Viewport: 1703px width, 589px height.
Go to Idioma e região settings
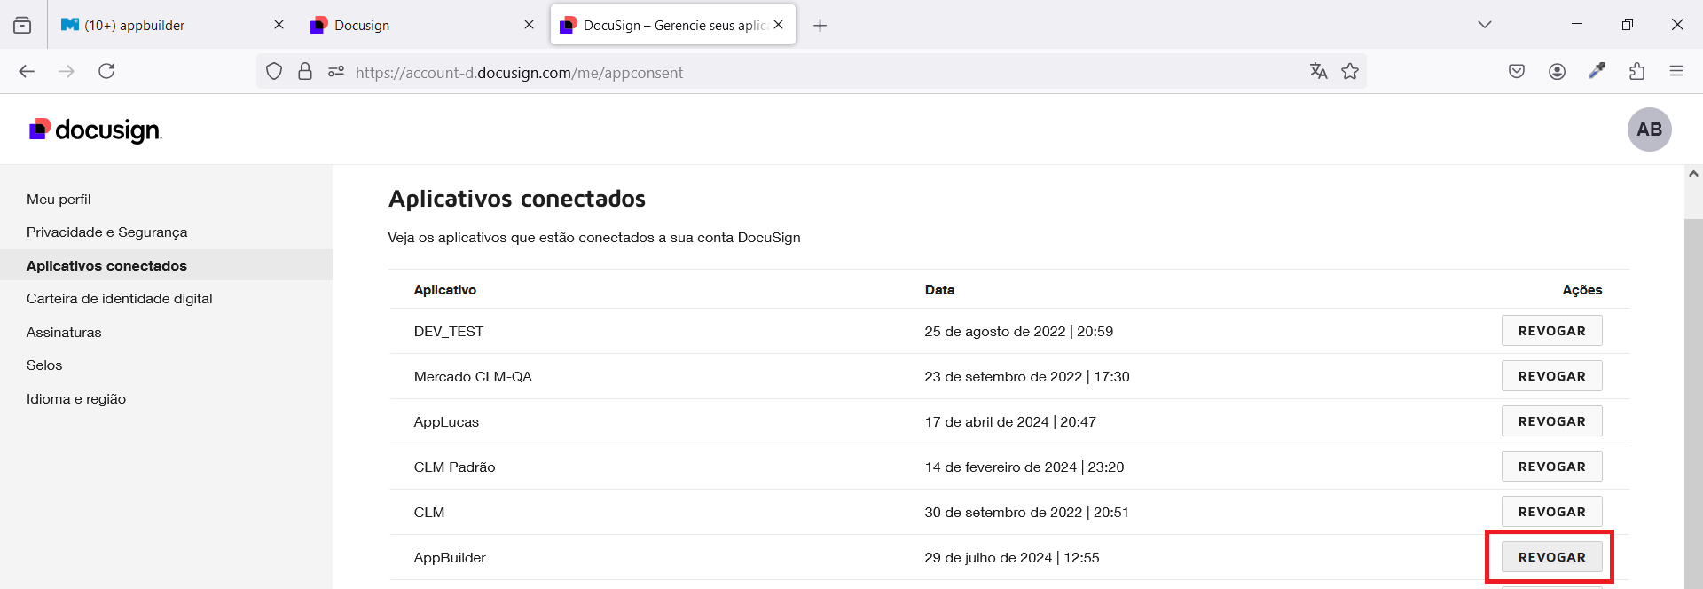tap(76, 399)
